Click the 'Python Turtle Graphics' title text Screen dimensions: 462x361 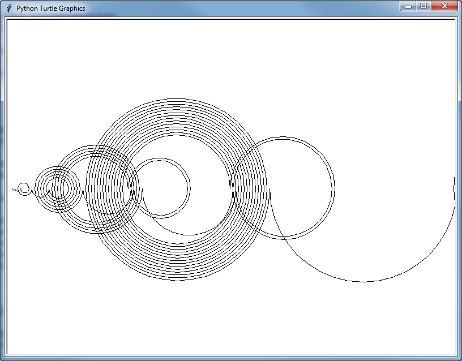(x=51, y=8)
